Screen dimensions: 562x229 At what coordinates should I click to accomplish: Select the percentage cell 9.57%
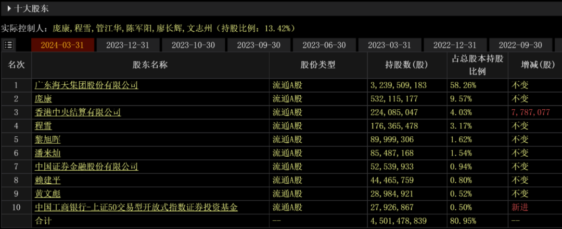tap(461, 99)
